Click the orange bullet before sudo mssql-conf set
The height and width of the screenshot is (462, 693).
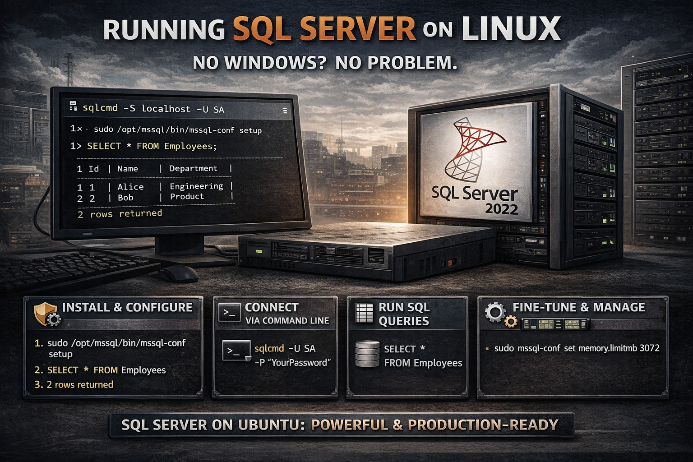[487, 349]
